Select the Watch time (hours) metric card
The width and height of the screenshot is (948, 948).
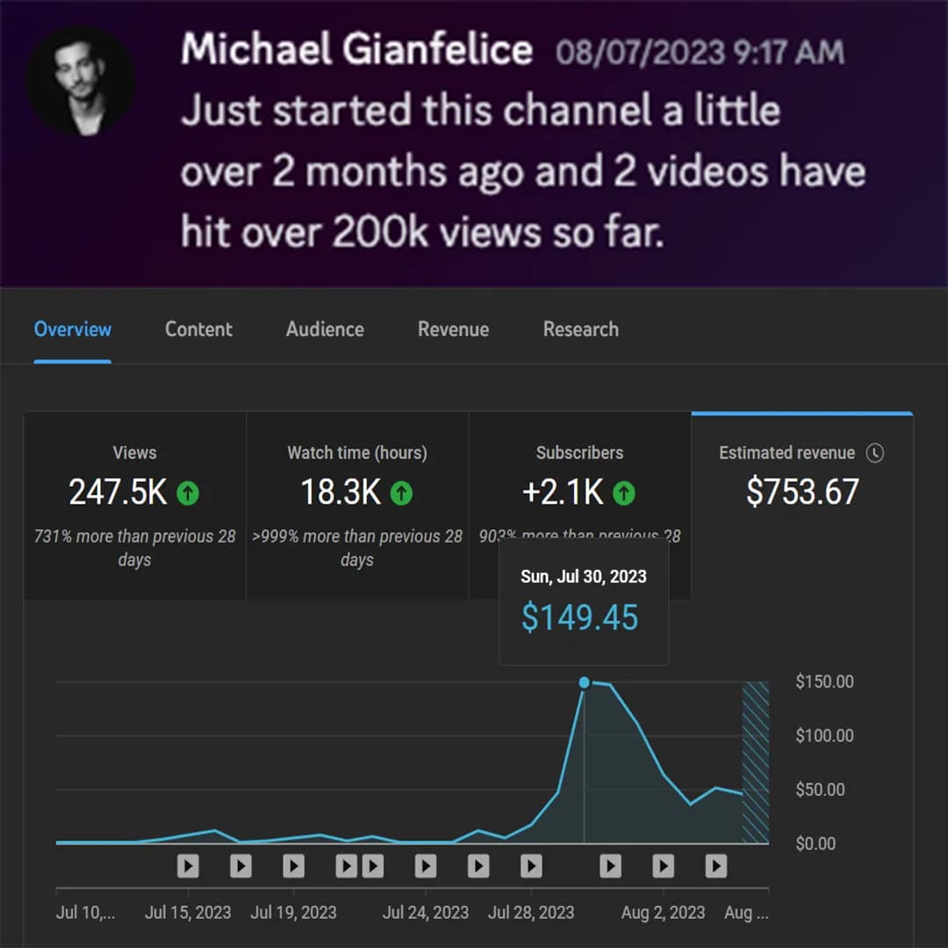click(357, 506)
